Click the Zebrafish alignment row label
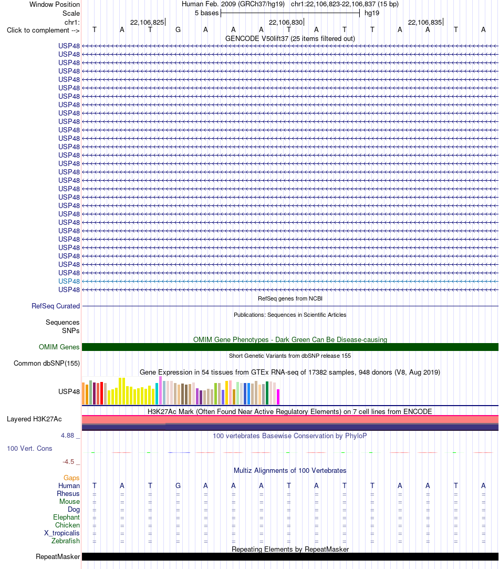 tap(66, 541)
